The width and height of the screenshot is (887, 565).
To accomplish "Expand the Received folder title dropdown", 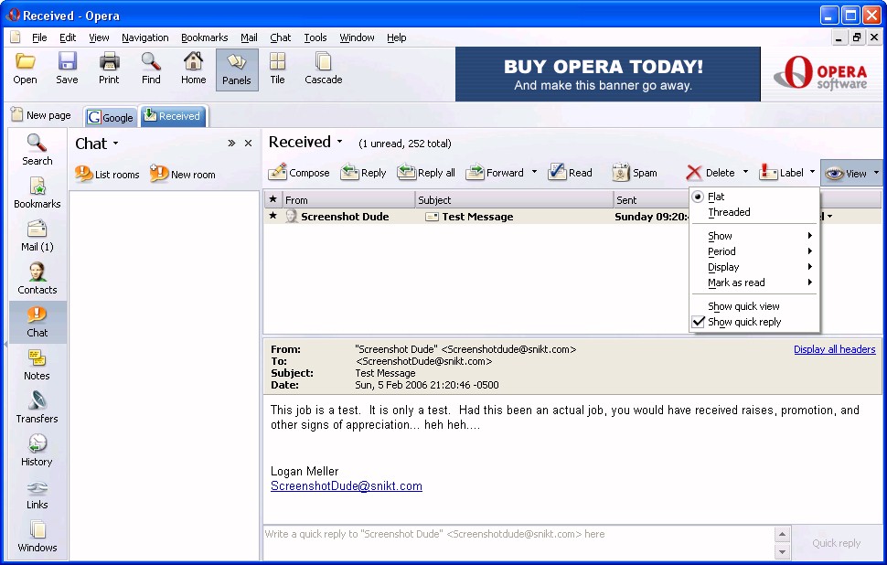I will (339, 143).
